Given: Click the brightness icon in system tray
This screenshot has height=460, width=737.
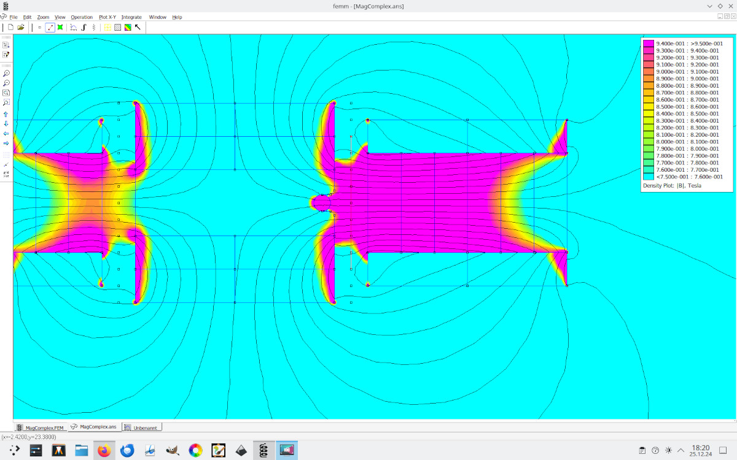Looking at the screenshot, I should tap(668, 451).
